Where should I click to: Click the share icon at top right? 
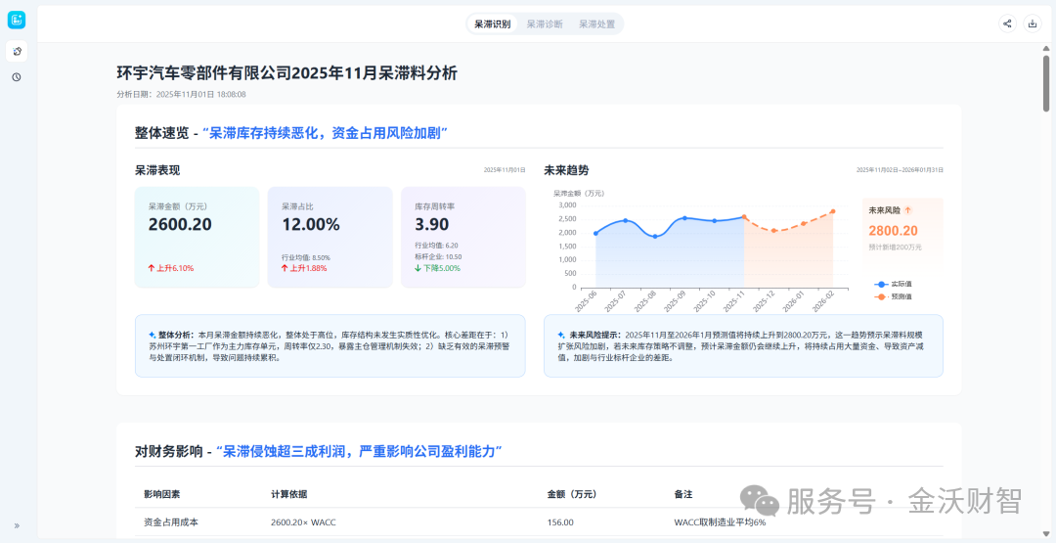tap(1007, 23)
